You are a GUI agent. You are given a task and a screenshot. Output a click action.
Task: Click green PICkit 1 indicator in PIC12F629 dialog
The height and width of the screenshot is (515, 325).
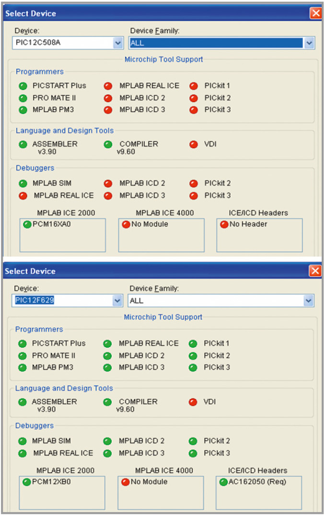pyautogui.click(x=193, y=344)
